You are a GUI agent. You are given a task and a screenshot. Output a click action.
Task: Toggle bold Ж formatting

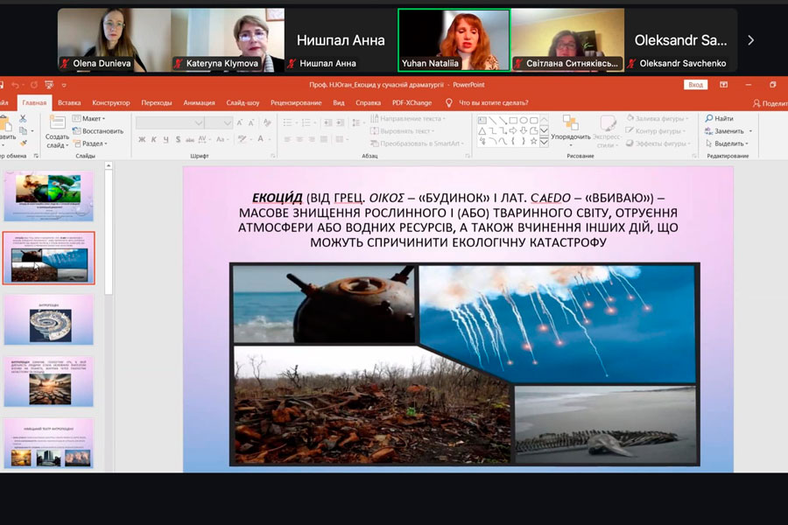(141, 139)
